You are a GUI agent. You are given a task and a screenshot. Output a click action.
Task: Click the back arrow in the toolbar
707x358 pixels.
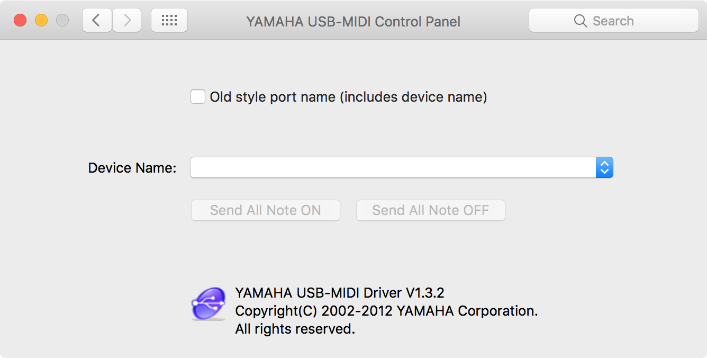click(x=97, y=21)
